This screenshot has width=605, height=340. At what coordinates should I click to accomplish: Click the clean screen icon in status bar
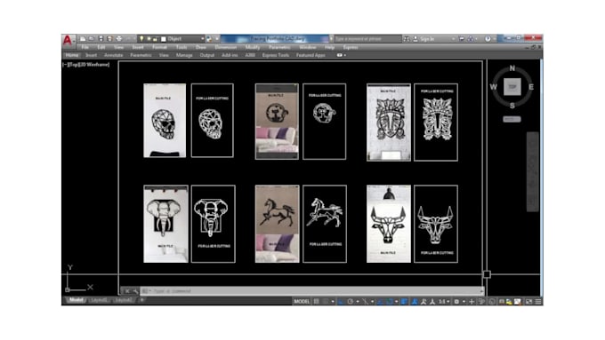pos(529,302)
